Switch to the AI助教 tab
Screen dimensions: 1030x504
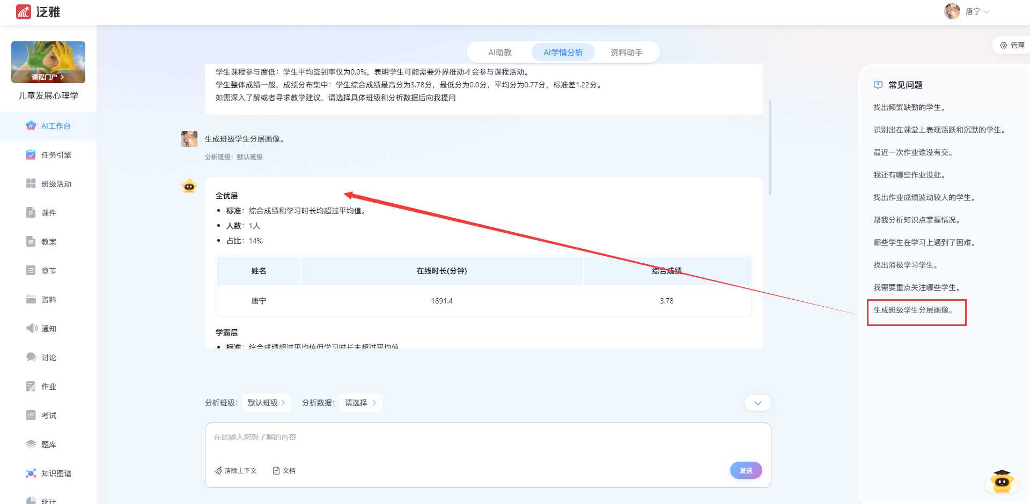[x=499, y=53]
